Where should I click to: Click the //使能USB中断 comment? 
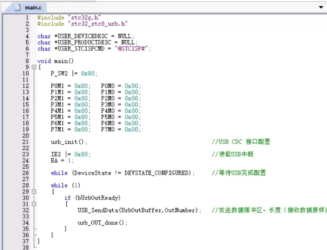tap(233, 154)
